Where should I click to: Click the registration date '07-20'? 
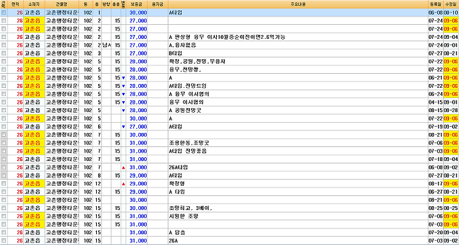[435, 233]
